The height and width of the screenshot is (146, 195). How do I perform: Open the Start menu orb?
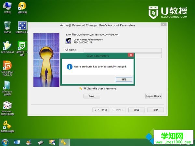(5, 142)
